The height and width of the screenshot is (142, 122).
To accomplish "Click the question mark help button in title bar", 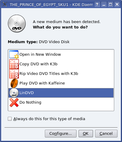I will coord(97,4).
